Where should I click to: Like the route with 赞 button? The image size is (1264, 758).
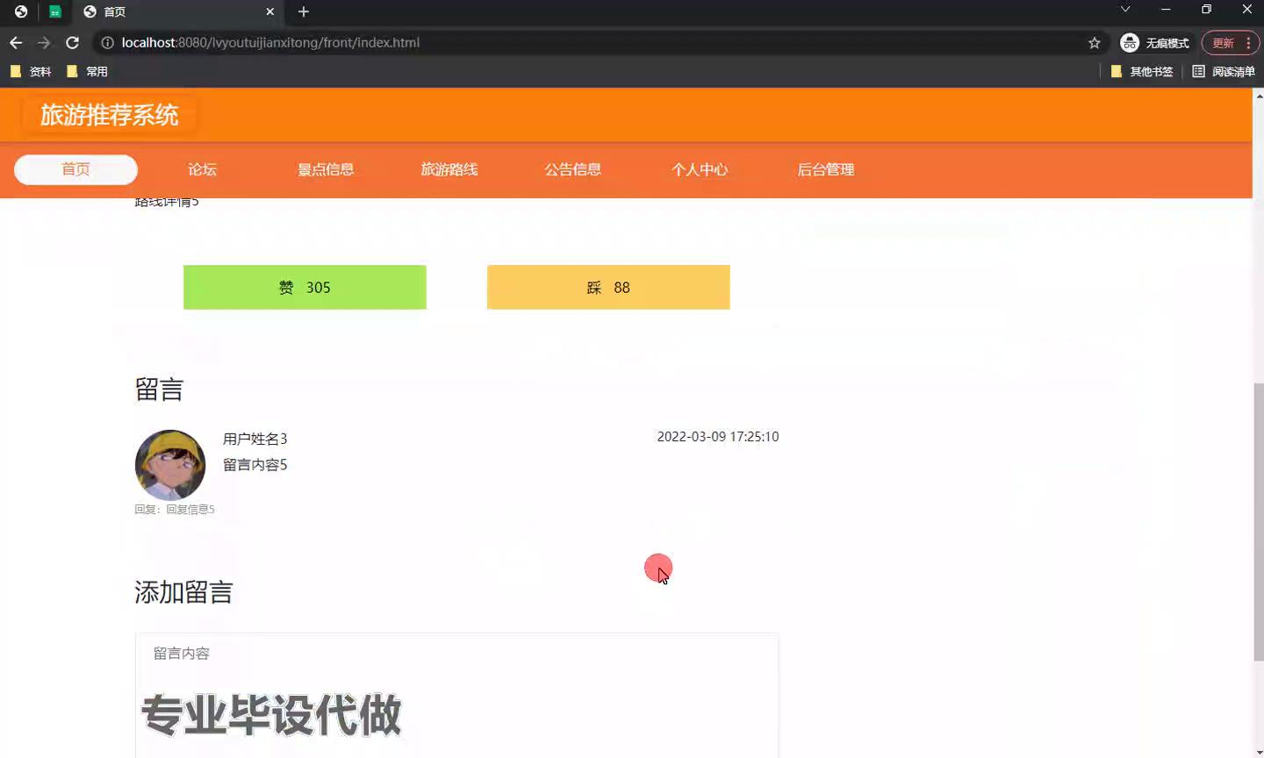click(x=305, y=287)
